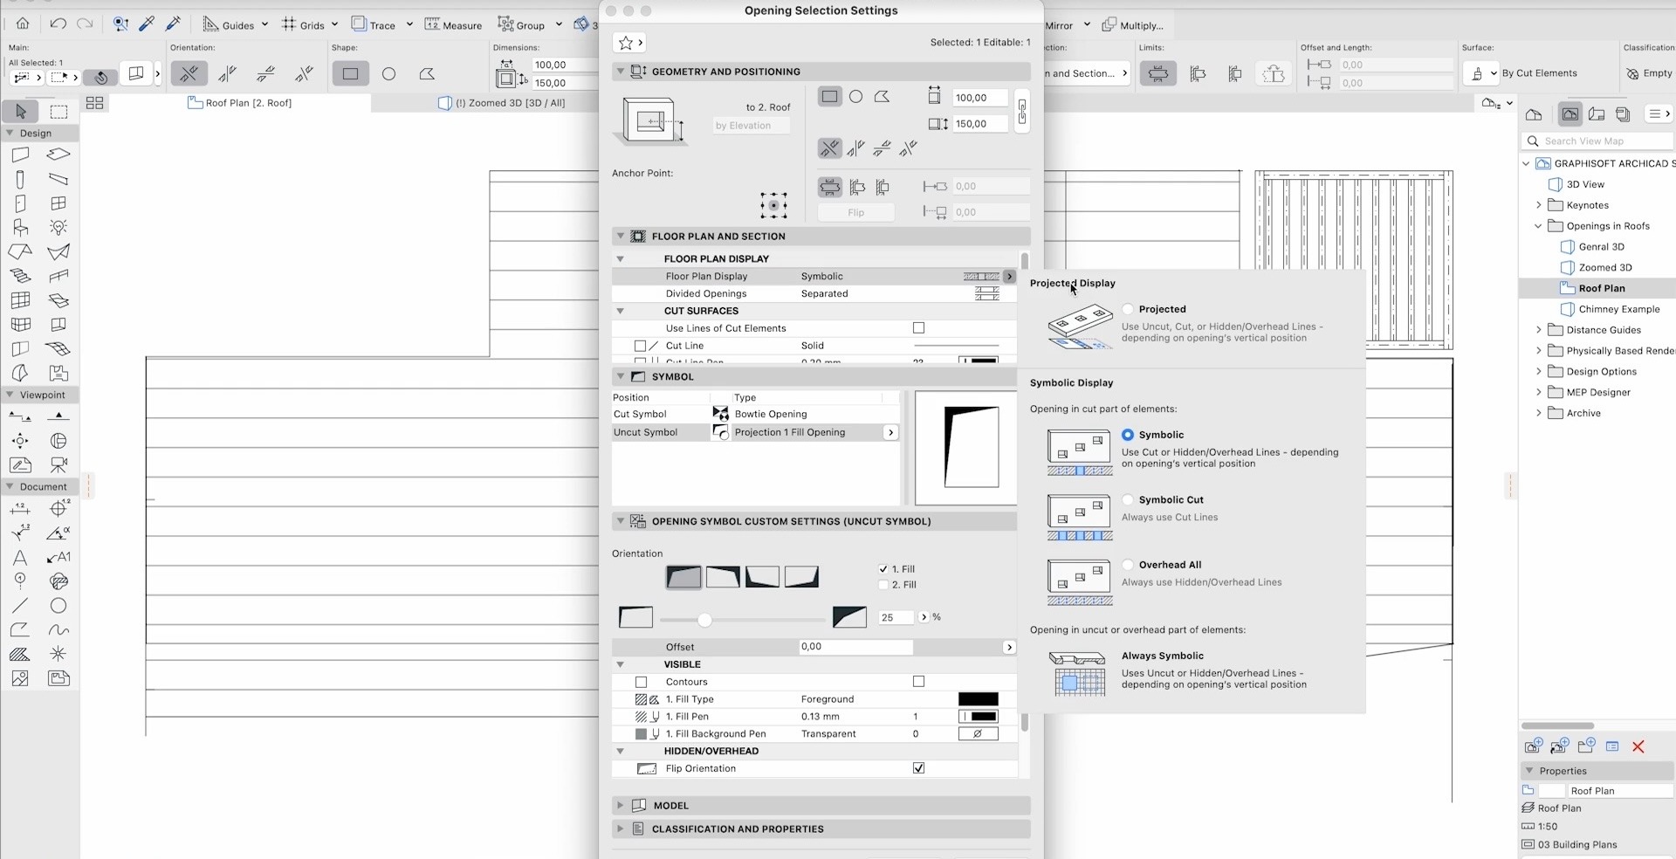Open the Trace toolbar item
The image size is (1676, 859).
(x=374, y=24)
